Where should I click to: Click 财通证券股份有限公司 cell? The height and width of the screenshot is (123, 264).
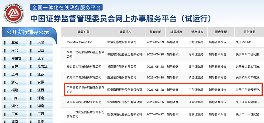pos(122,77)
